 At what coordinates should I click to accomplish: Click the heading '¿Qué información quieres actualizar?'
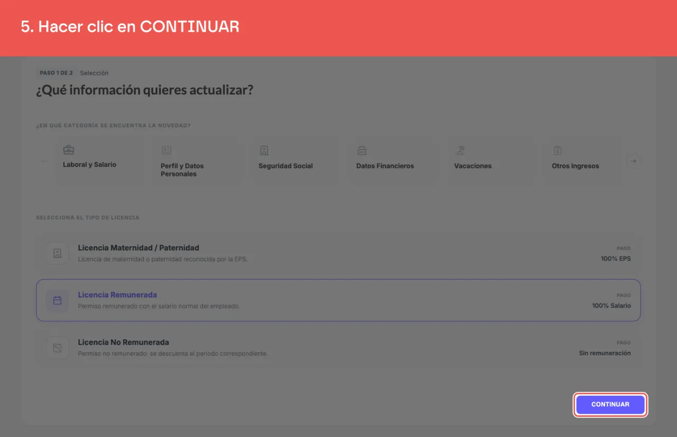(144, 90)
